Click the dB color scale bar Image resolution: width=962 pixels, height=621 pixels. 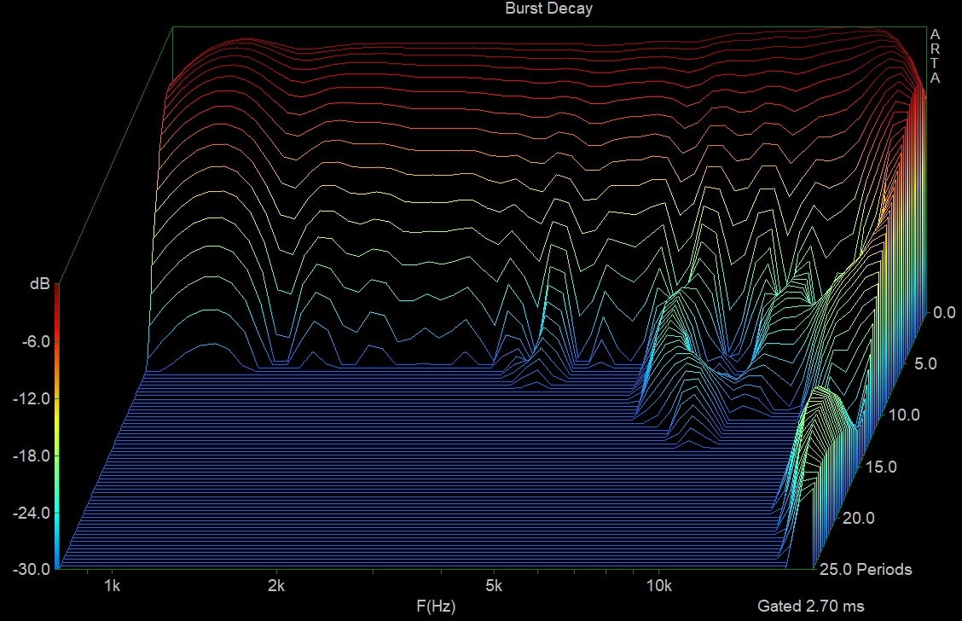point(57,427)
